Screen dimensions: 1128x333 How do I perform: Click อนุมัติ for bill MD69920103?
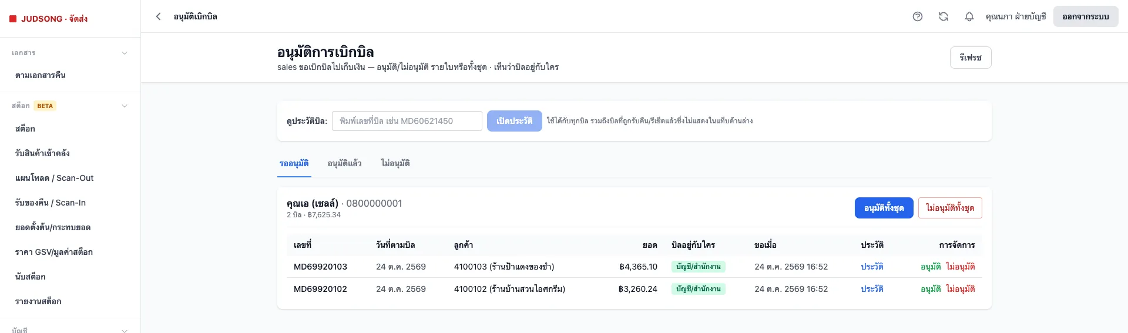click(x=931, y=267)
